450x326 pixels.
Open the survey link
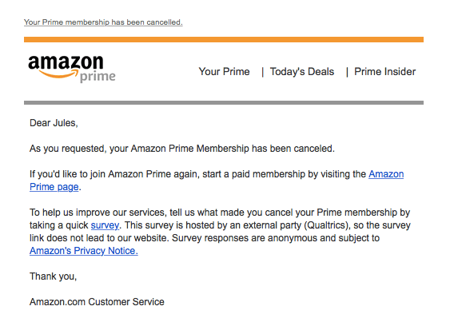[x=105, y=225]
